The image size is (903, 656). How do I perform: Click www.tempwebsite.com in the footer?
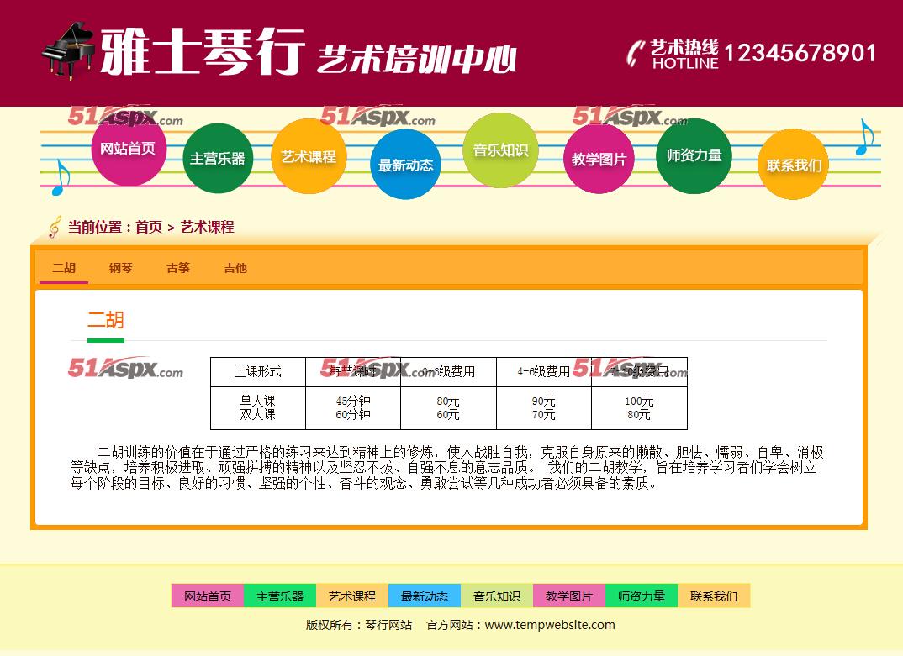click(550, 625)
